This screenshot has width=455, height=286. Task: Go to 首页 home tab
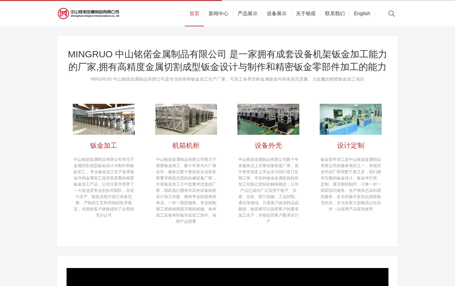pyautogui.click(x=194, y=14)
